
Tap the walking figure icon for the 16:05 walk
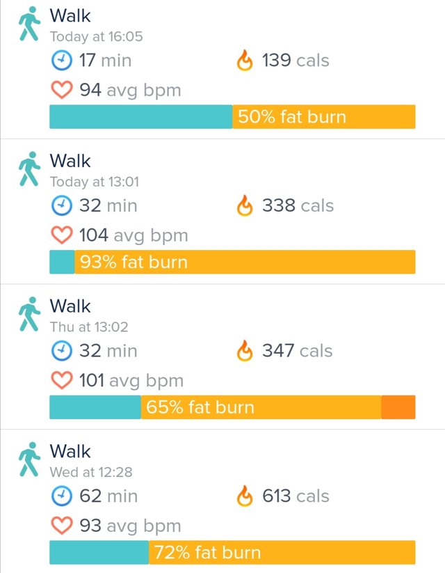[29, 24]
